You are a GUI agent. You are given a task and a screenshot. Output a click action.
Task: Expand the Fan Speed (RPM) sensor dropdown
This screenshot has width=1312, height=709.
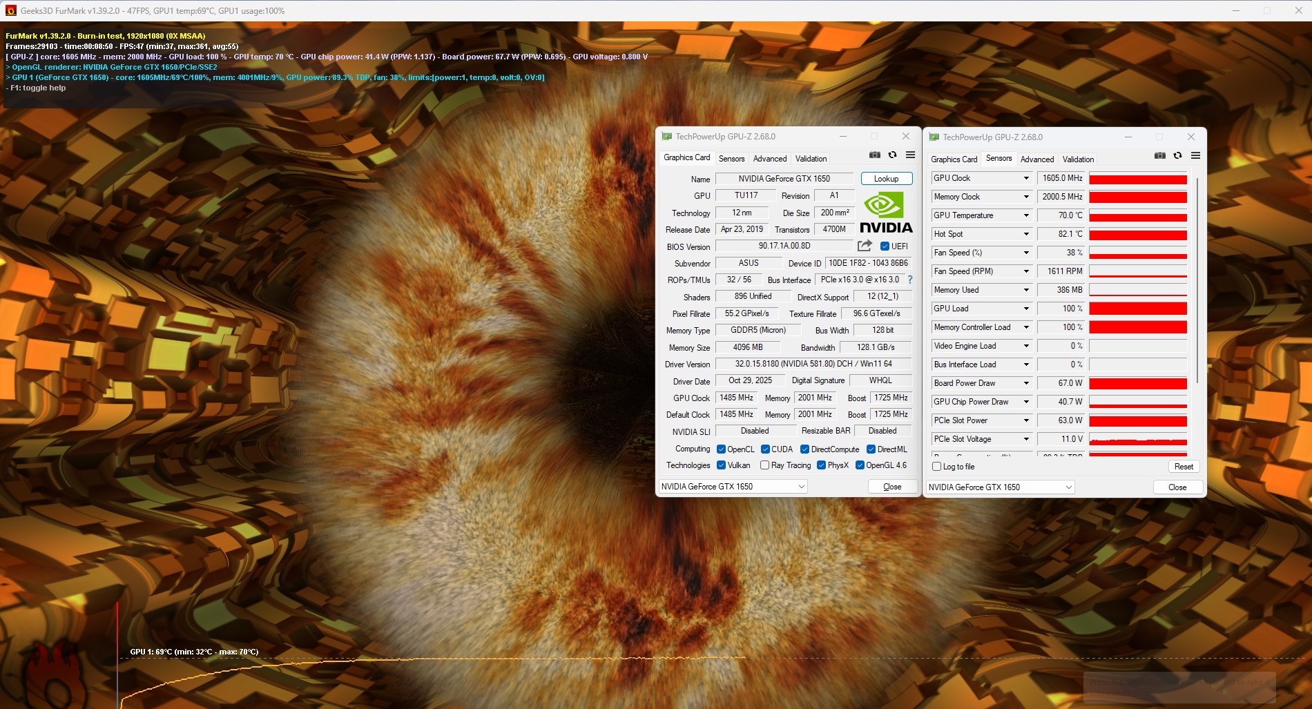1026,271
